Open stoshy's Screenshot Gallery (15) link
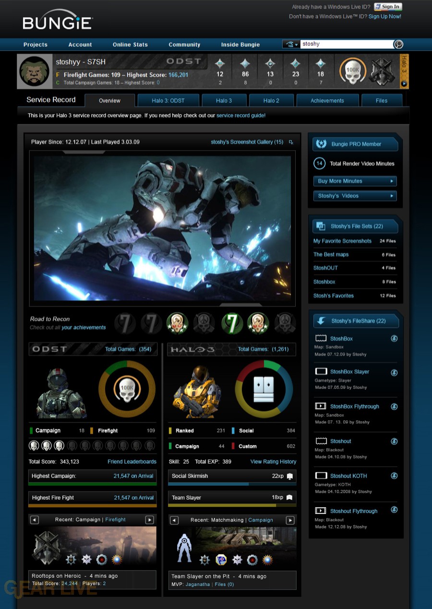The height and width of the screenshot is (609, 432). tap(247, 142)
